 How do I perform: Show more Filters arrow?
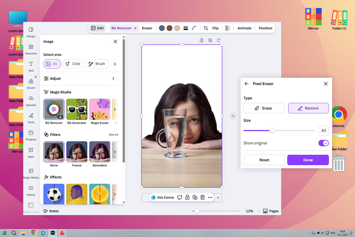115,152
